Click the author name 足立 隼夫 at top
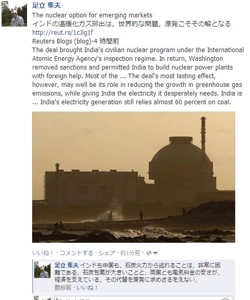Screen dimensions: 250x300 pos(46,5)
